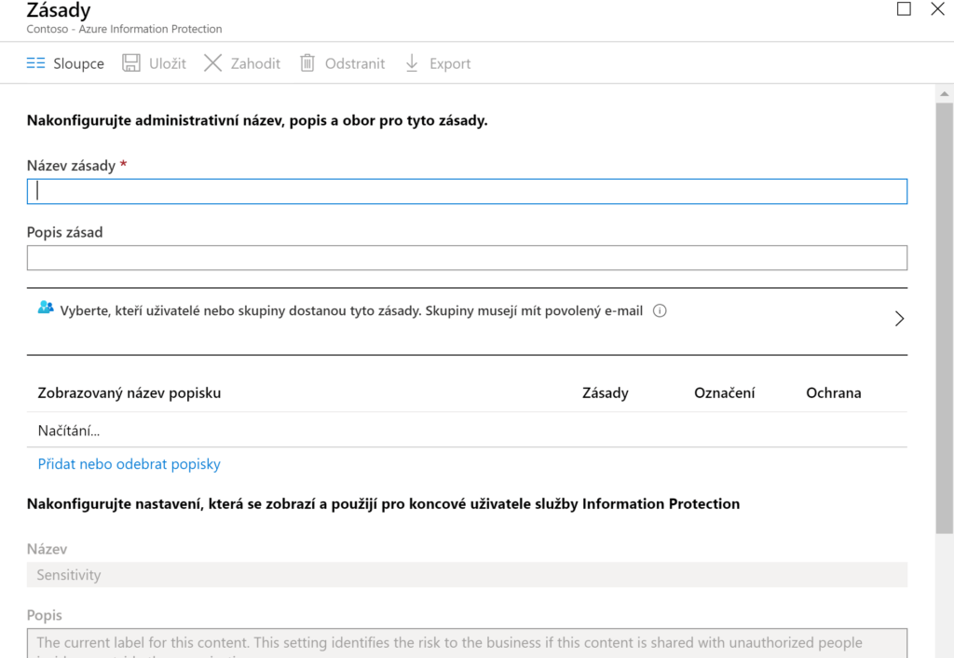The width and height of the screenshot is (954, 658).
Task: Click the Uložit save disk icon
Action: [131, 63]
